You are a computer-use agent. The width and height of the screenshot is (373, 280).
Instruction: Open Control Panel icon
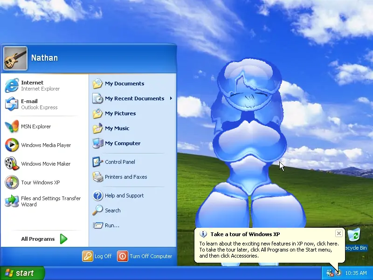(97, 162)
